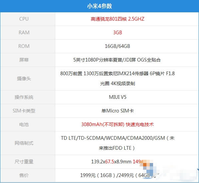This screenshot has height=183, width=199.
Task: Click the 5英寸1080P screen description
Action: [x=117, y=60]
